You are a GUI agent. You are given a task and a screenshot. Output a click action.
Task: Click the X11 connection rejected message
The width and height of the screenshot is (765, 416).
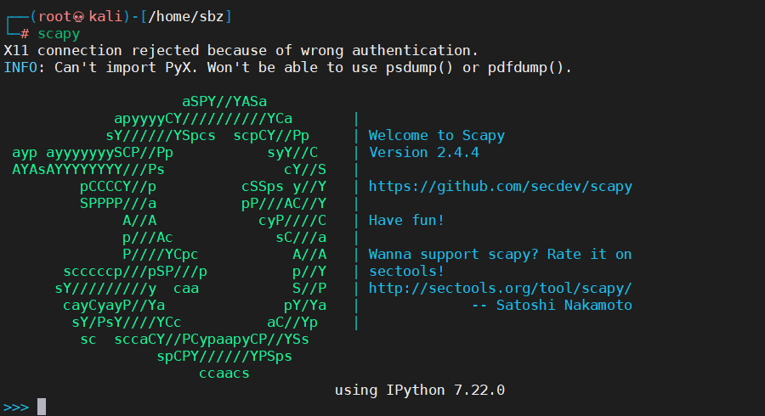(x=241, y=51)
